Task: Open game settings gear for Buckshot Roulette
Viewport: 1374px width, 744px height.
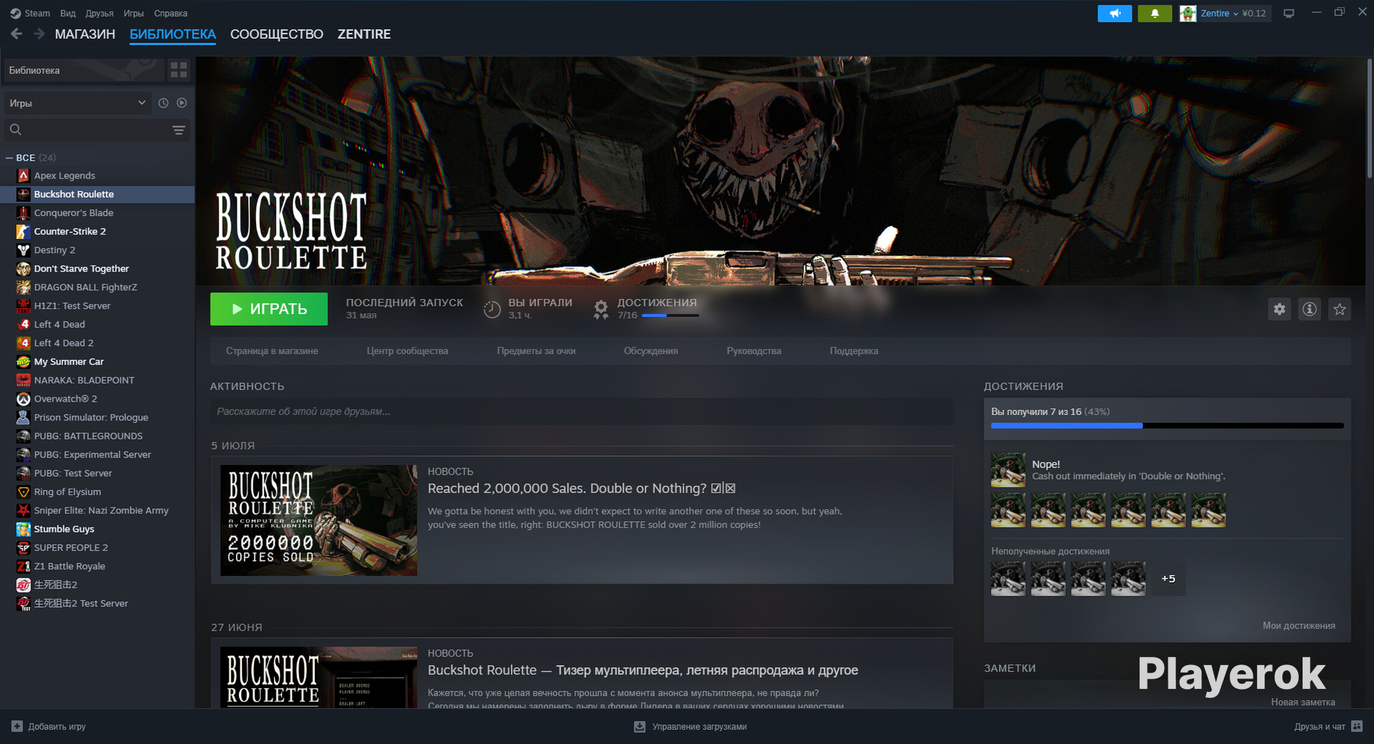Action: tap(1279, 310)
